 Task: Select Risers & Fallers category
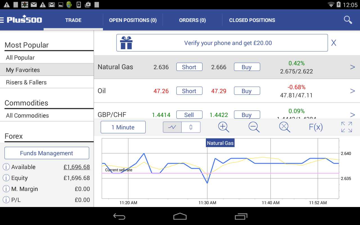pyautogui.click(x=47, y=82)
